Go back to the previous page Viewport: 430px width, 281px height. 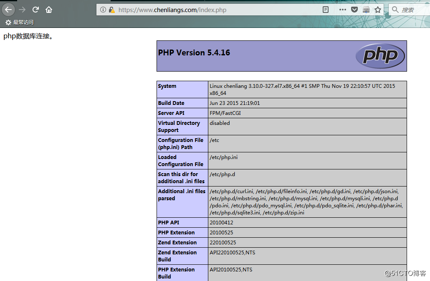[8, 10]
